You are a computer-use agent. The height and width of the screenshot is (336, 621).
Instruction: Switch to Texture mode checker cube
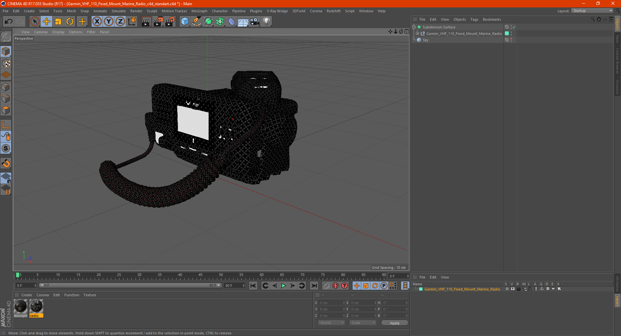[x=6, y=63]
